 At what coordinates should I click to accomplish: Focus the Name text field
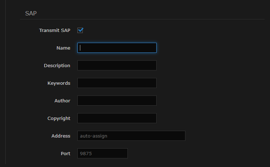click(x=117, y=48)
